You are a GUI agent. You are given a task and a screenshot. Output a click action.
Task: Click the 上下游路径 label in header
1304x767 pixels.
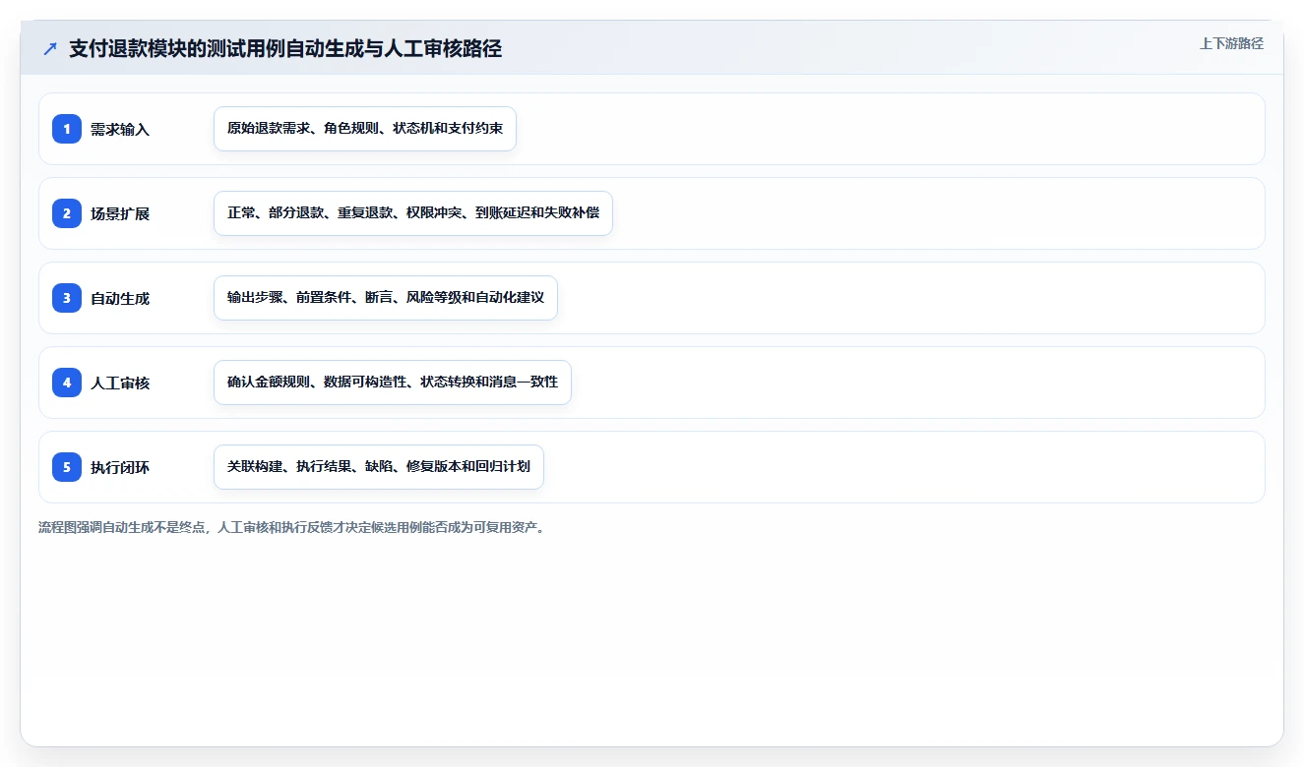tap(1231, 43)
